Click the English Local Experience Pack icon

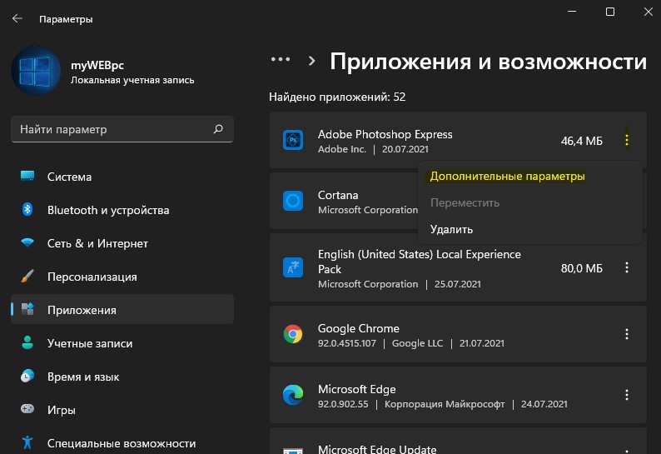293,267
